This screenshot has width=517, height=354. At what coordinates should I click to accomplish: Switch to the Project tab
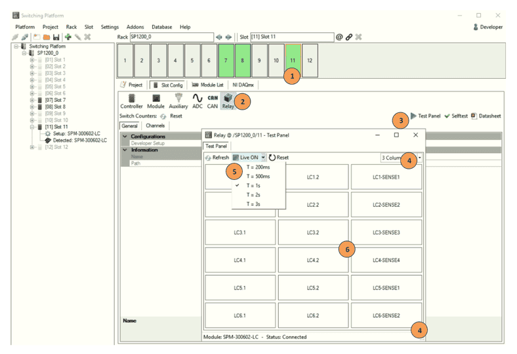pyautogui.click(x=132, y=85)
